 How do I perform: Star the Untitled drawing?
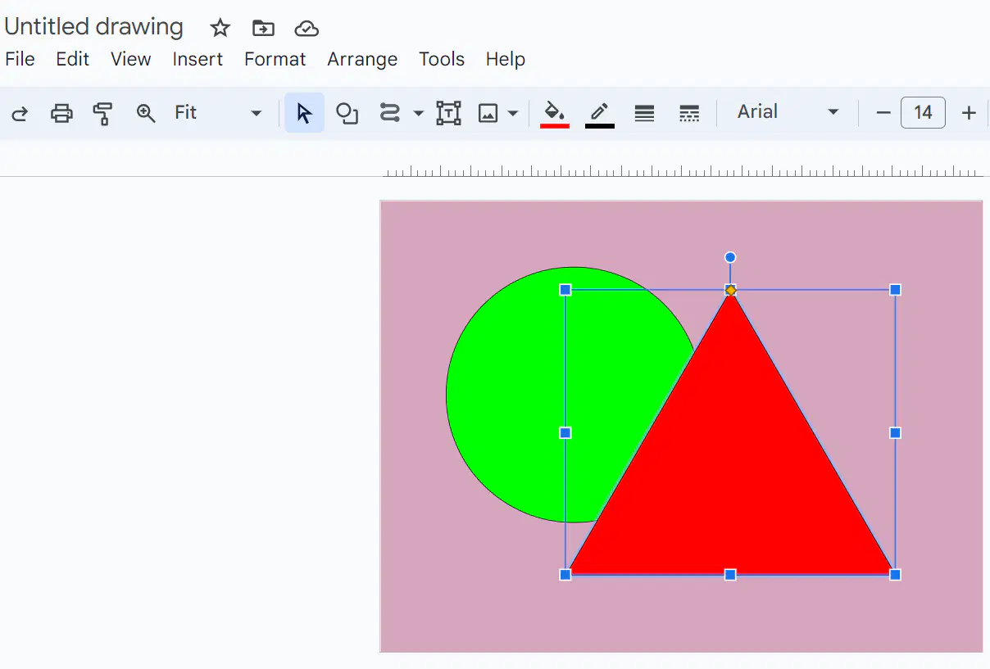pos(220,29)
